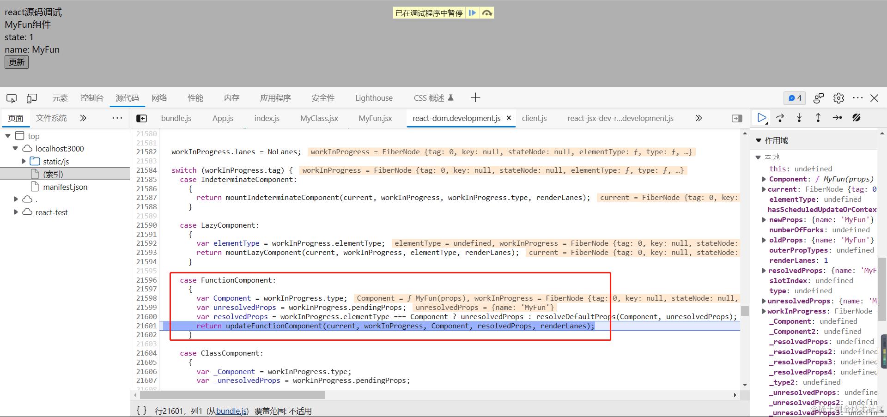The height and width of the screenshot is (417, 887).
Task: Open navigator options ellipsis menu
Action: (x=117, y=118)
